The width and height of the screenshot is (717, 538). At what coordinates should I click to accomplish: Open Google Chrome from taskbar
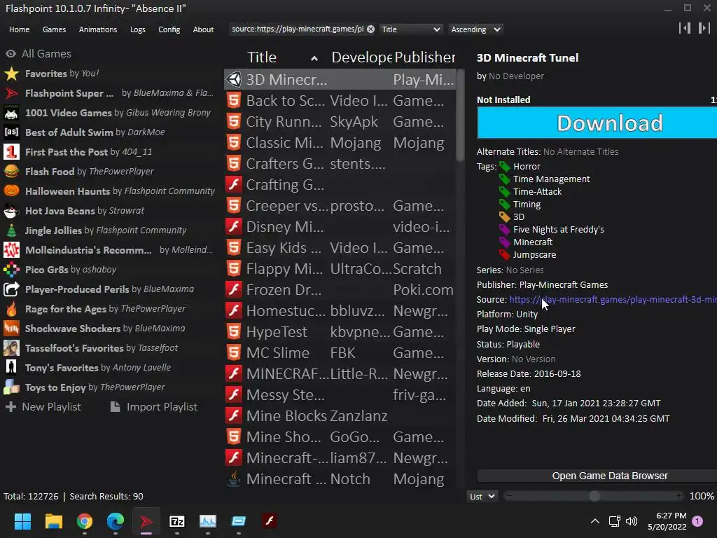[x=85, y=521]
